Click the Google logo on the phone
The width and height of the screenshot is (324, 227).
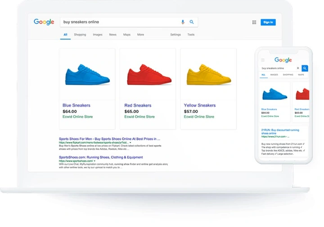click(283, 60)
